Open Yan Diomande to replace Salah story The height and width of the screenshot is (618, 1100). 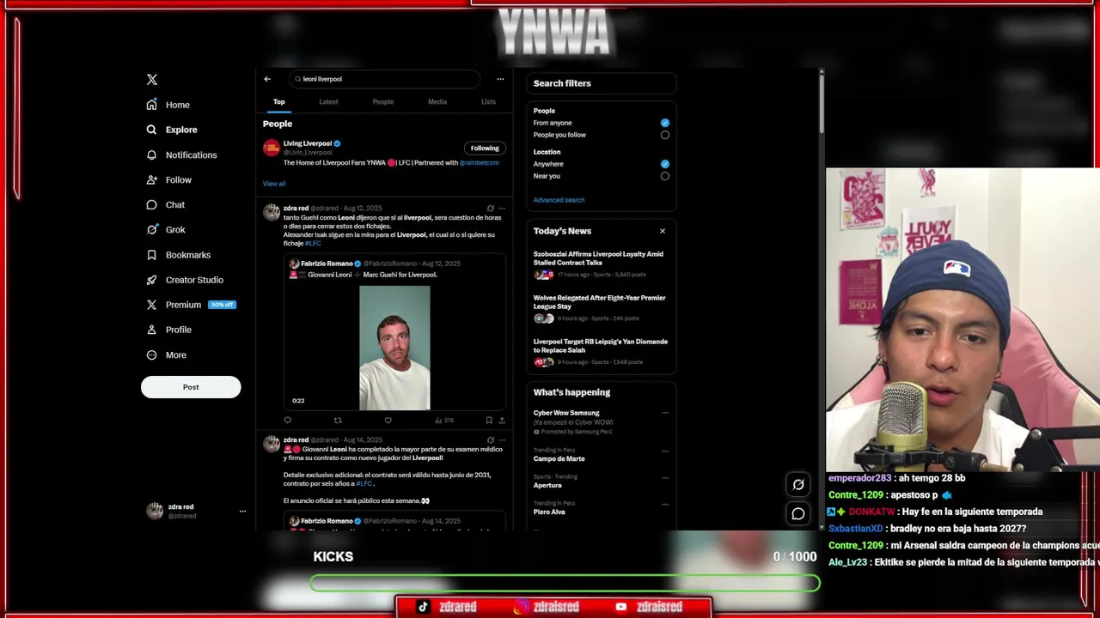click(601, 346)
